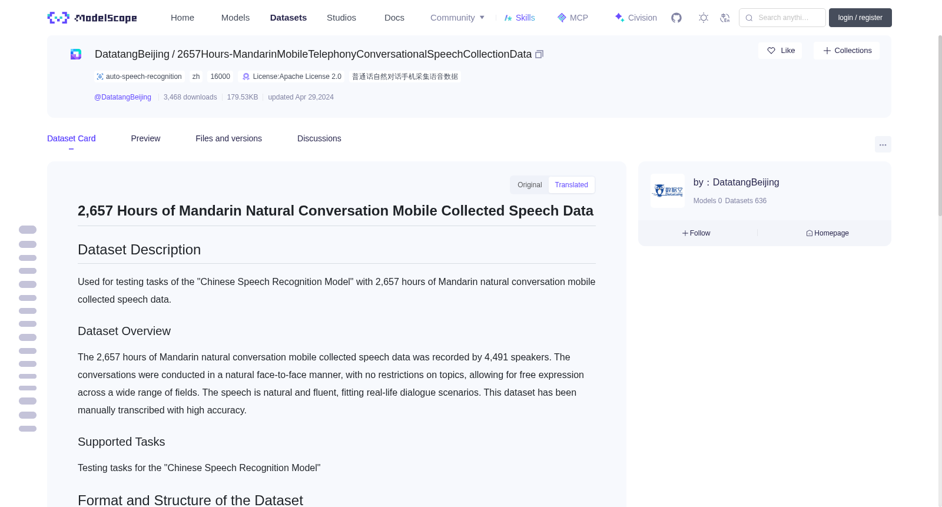Focus the search input field
Image resolution: width=942 pixels, height=507 pixels.
point(782,18)
